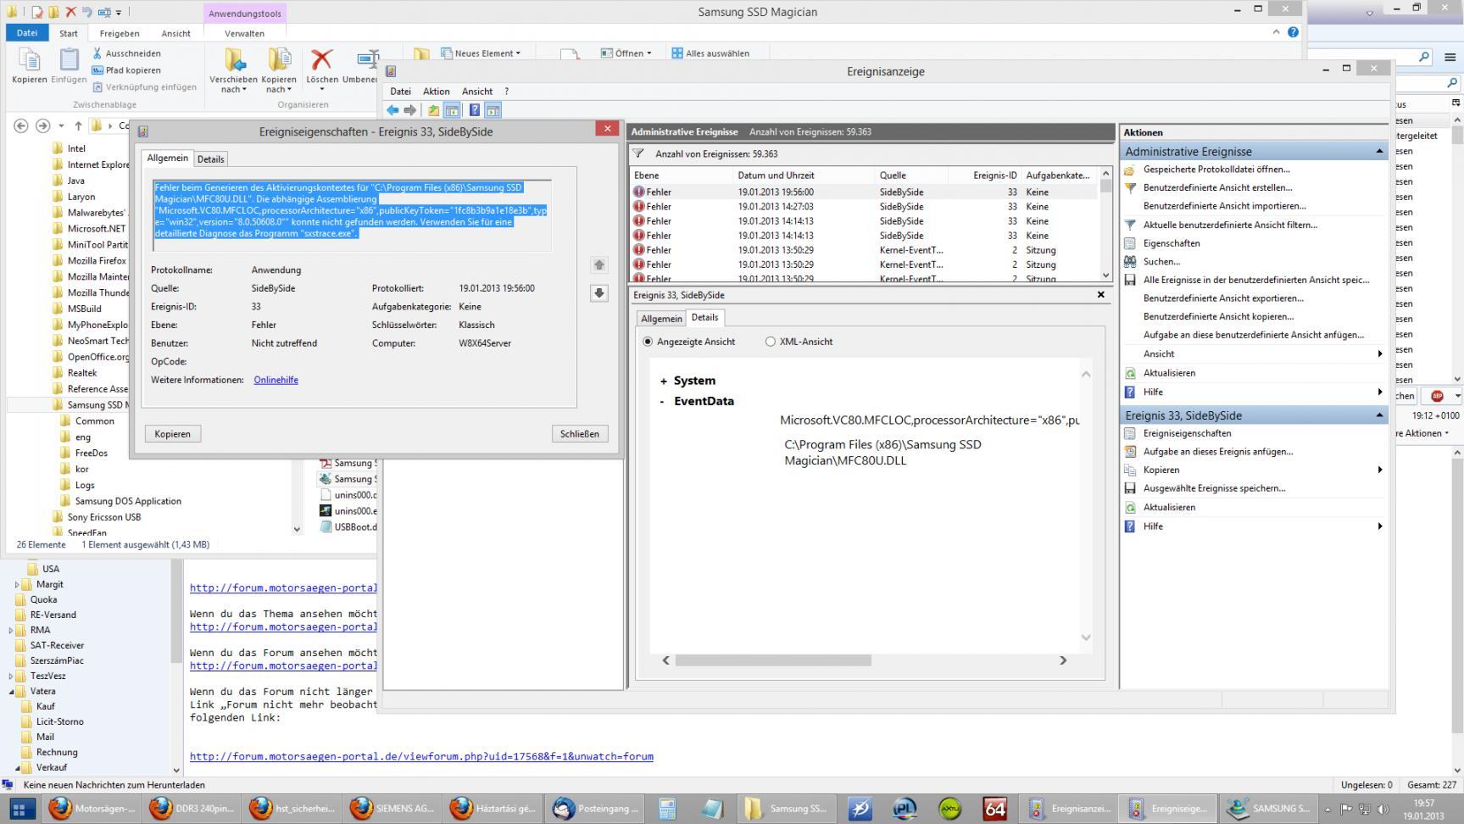The image size is (1464, 824).
Task: Switch to the Details tab in Ereigniseigenschaften
Action: (x=210, y=159)
